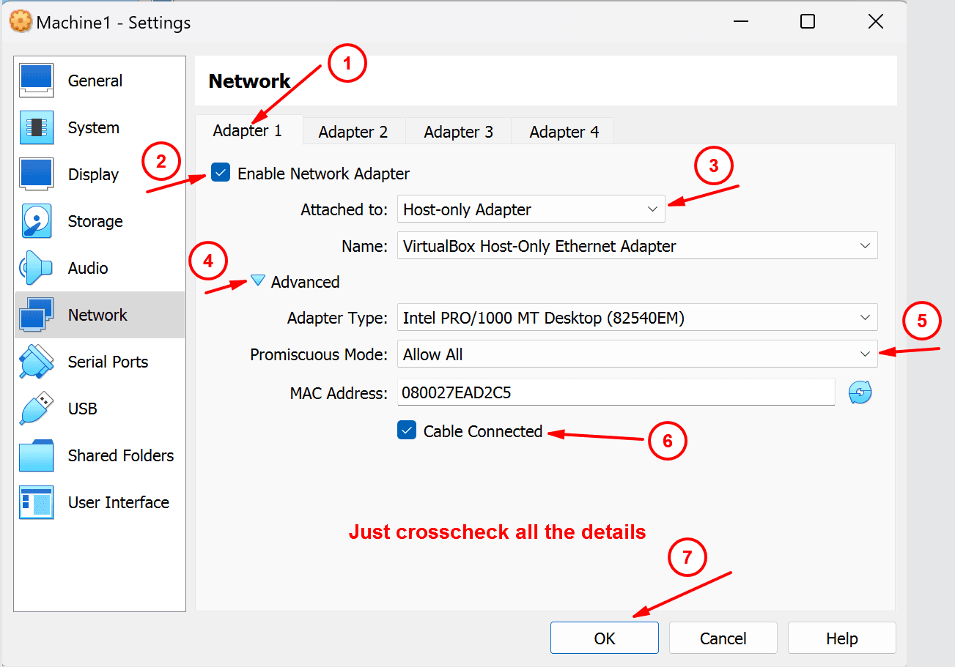The width and height of the screenshot is (955, 667).
Task: Open the User Interface settings section
Action: coord(118,502)
